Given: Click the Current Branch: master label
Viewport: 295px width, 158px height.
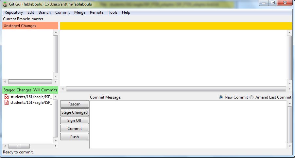Looking at the screenshot, I should pos(23,19).
